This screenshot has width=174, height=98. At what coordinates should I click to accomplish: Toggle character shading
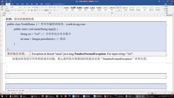pyautogui.click(x=35, y=10)
